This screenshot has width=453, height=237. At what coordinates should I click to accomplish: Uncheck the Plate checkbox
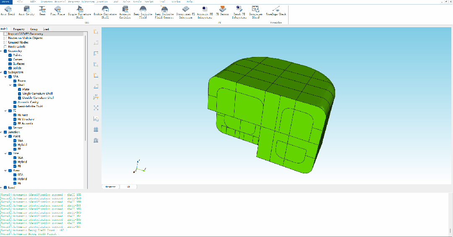click(x=20, y=89)
